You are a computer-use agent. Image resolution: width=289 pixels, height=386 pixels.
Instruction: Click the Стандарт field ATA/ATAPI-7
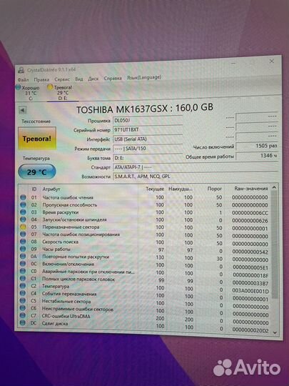tap(196, 167)
